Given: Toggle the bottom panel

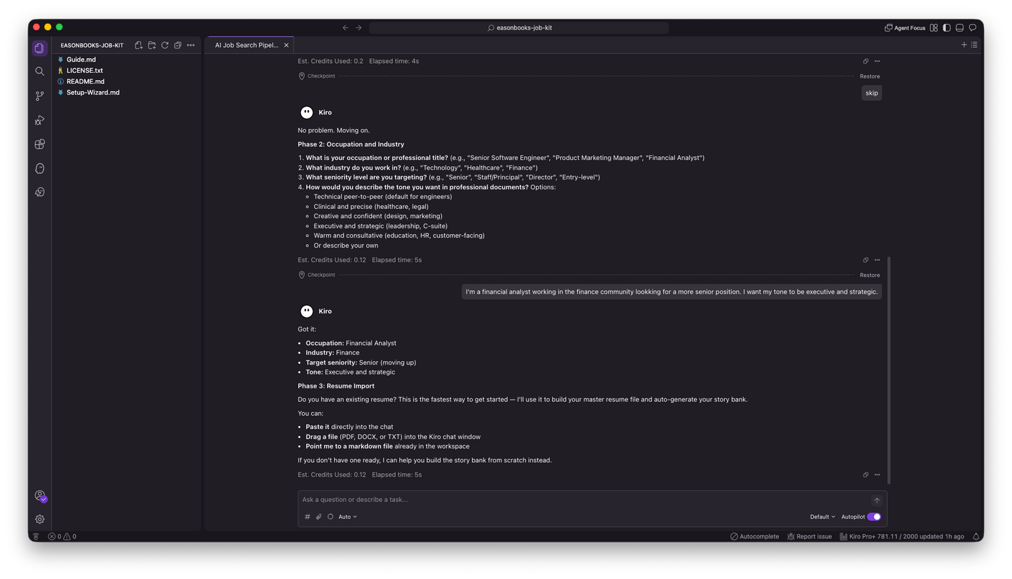Looking at the screenshot, I should [x=959, y=28].
